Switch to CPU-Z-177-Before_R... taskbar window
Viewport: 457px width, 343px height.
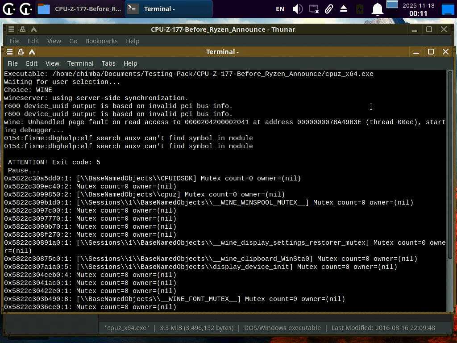click(x=79, y=9)
